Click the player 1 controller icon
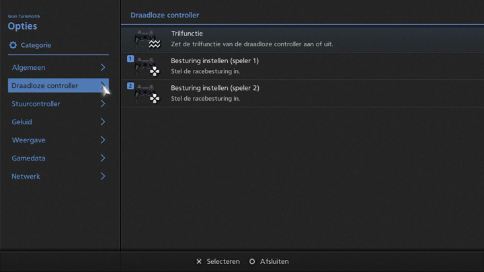This screenshot has height=272, width=484. pyautogui.click(x=147, y=66)
